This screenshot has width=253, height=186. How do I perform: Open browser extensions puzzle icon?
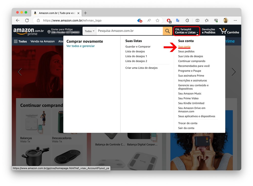(187, 20)
